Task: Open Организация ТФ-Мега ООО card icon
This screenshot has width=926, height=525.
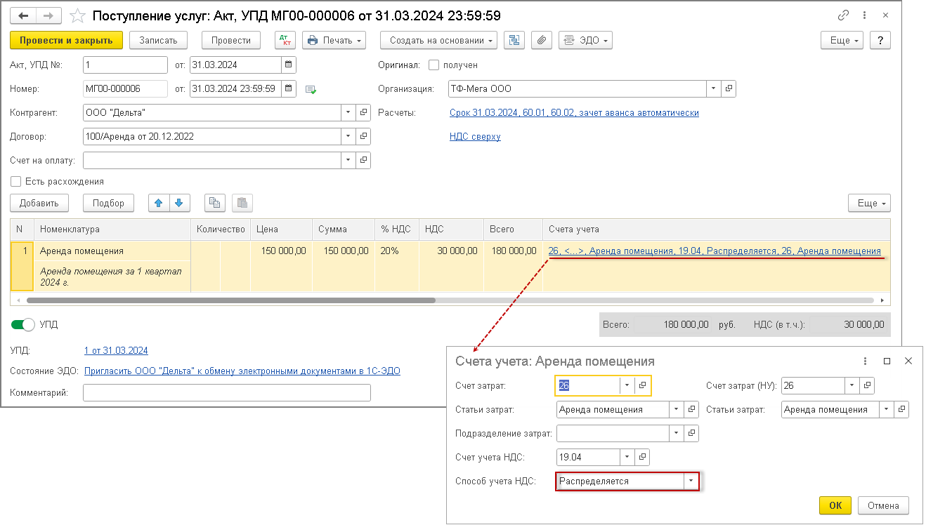Action: point(729,88)
